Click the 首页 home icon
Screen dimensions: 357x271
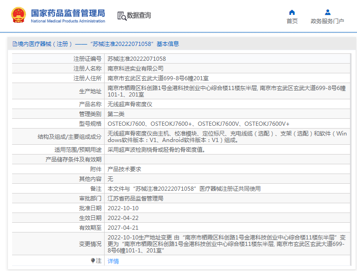(292, 12)
